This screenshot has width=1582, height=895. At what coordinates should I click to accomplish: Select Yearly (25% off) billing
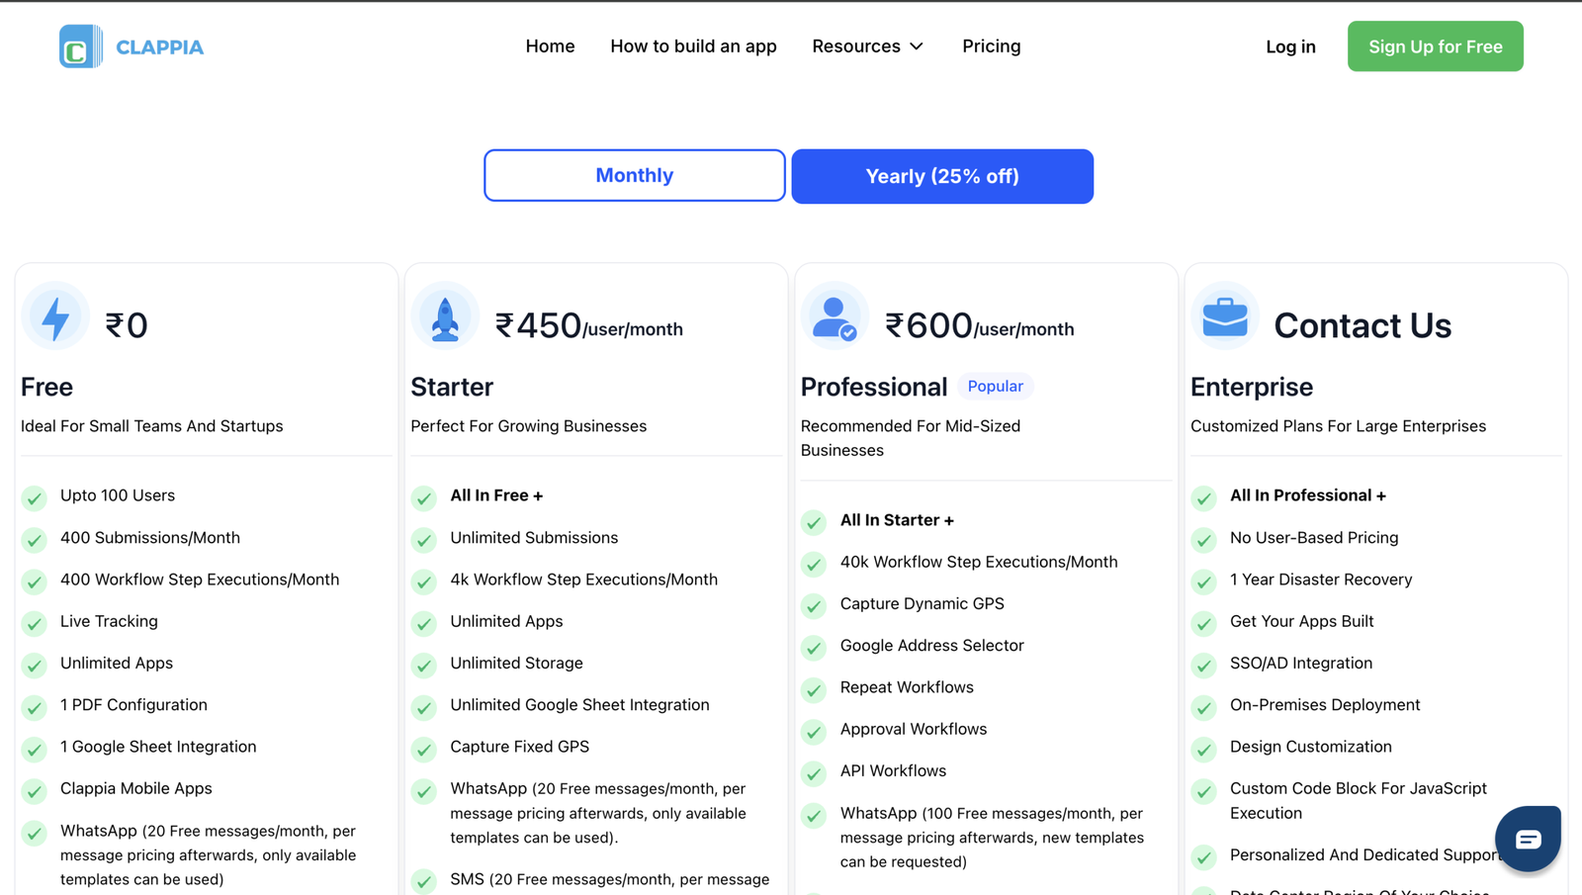(x=942, y=176)
